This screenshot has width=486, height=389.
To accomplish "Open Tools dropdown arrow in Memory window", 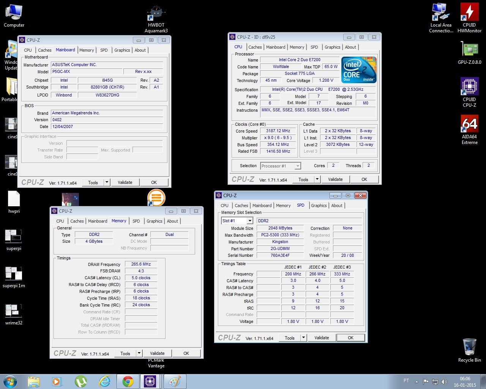I will 139,353.
